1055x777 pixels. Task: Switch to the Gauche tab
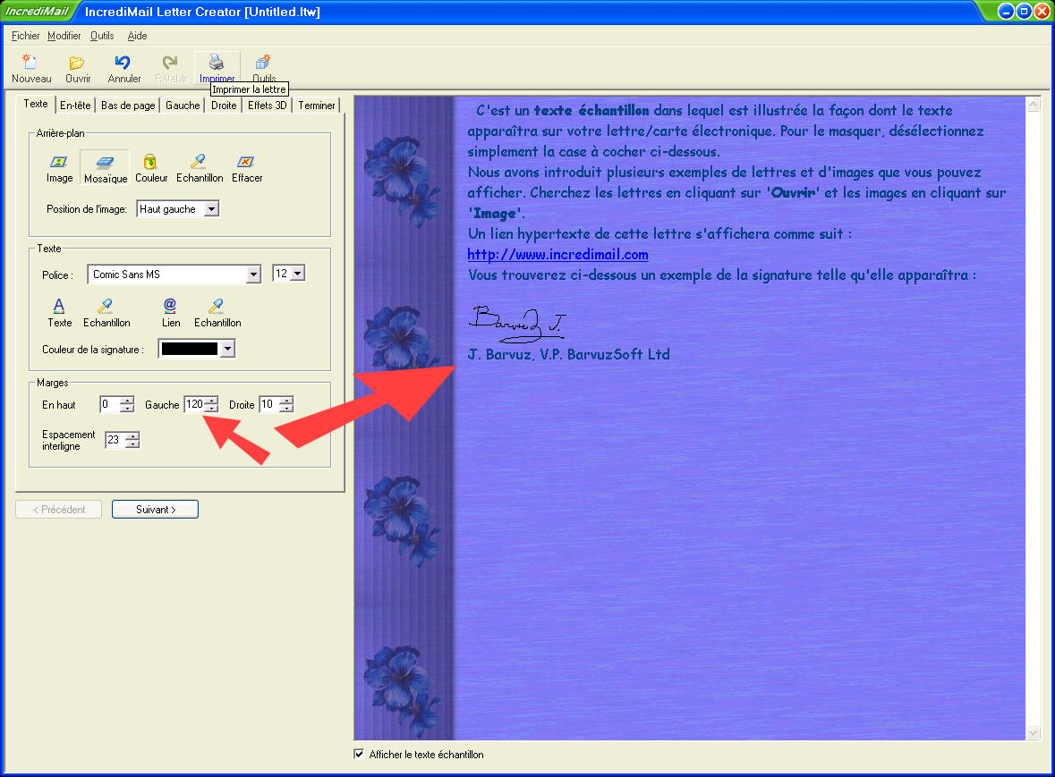[183, 106]
